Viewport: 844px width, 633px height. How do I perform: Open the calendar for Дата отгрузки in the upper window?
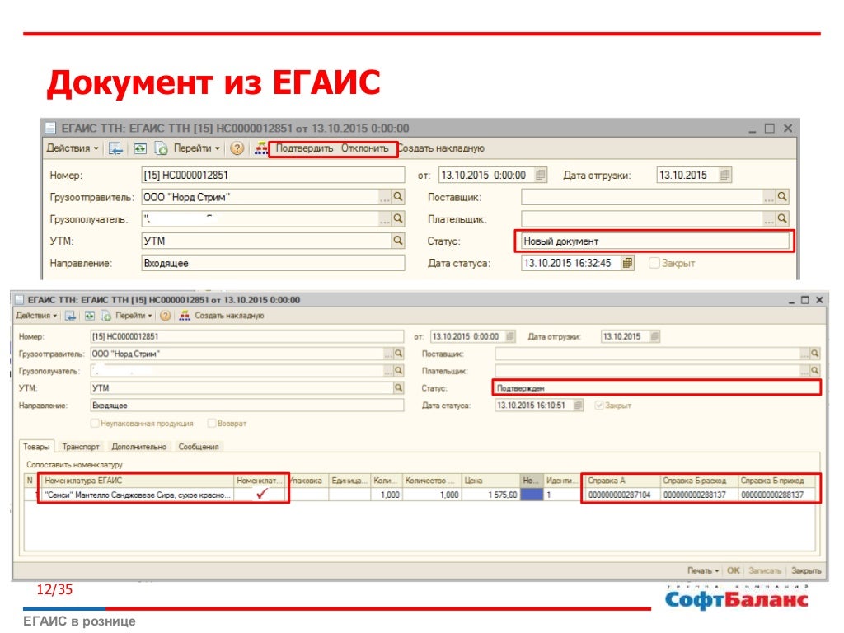tap(725, 175)
